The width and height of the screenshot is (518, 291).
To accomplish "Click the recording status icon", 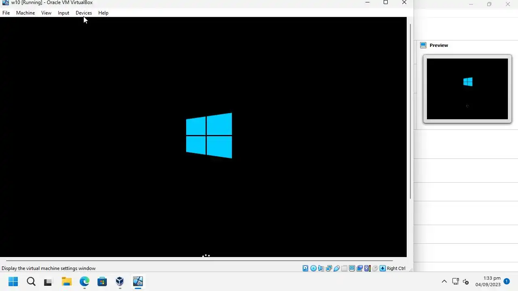I will 359,268.
